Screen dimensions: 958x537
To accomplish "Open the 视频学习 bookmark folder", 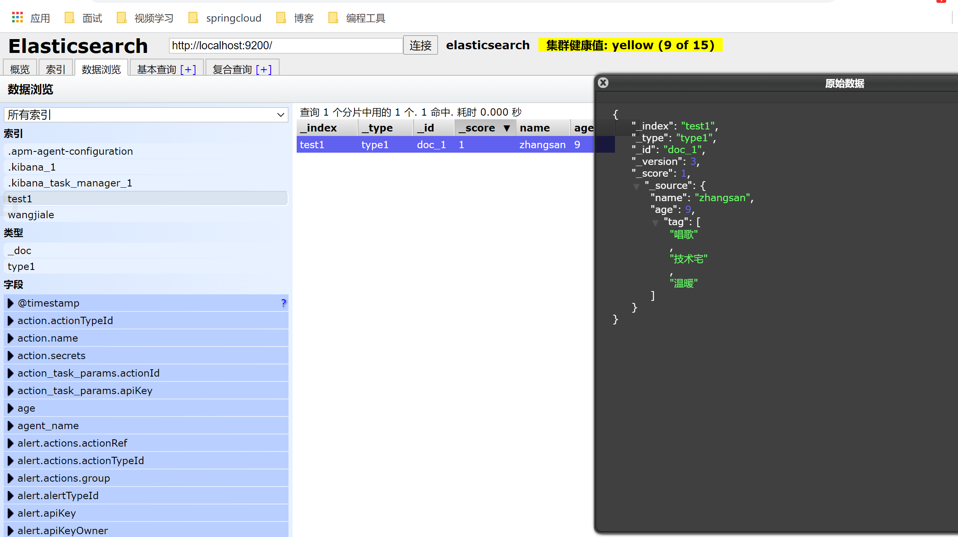I will 145,18.
